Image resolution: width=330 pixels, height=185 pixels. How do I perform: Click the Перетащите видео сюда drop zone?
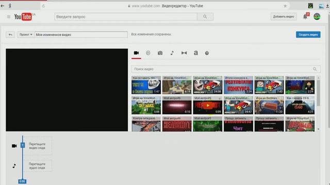pos(37,146)
